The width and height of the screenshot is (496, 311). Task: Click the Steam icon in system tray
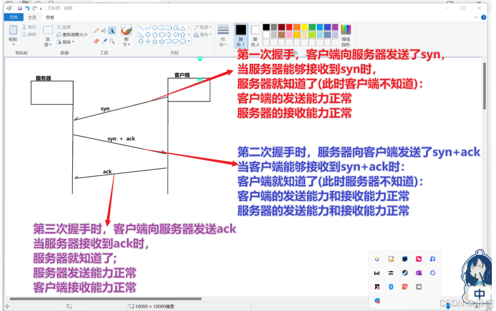point(405,273)
